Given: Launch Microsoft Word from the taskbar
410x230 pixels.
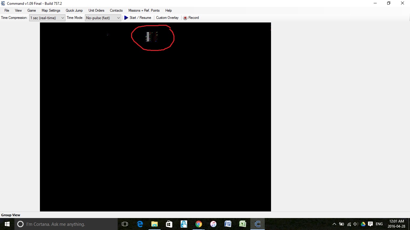Looking at the screenshot, I should point(228,224).
